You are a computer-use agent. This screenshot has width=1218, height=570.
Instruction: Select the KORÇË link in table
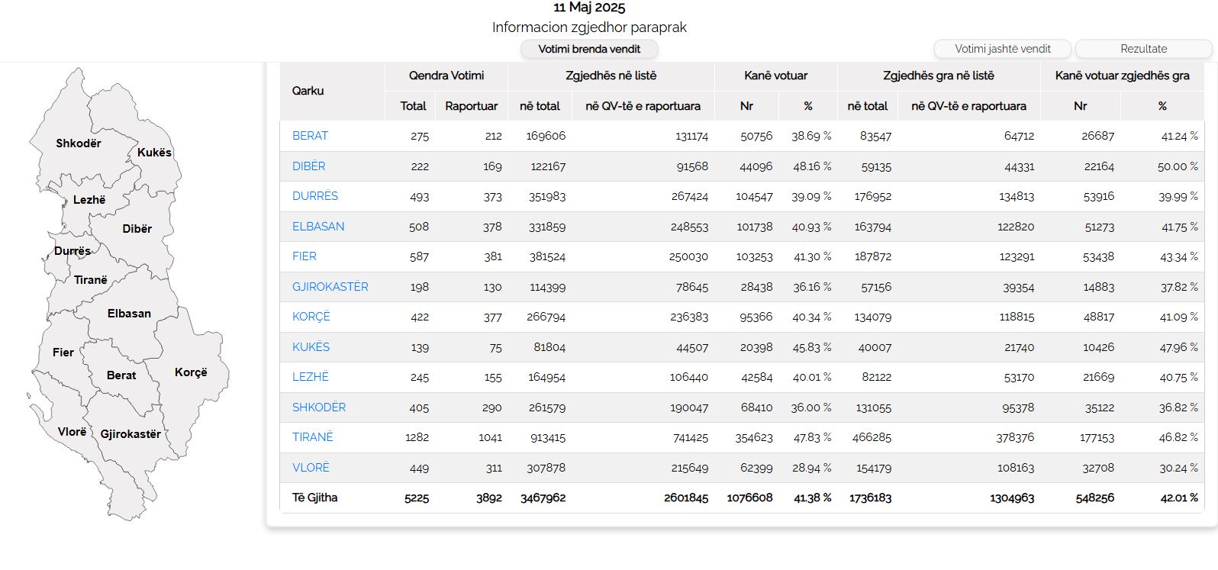coord(311,317)
